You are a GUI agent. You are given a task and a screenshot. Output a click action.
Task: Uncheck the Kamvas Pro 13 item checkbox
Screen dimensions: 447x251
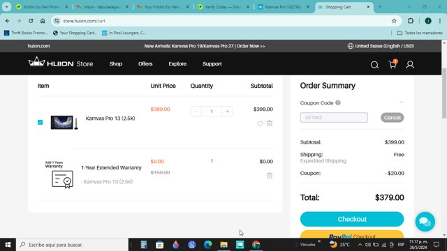point(41,123)
